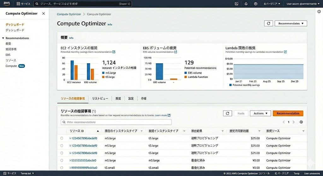Click the orange Recommendatien button
323x176 pixels.
(288, 113)
